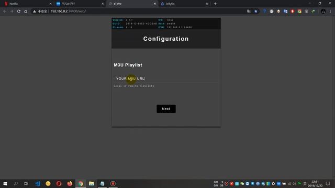Screen dimensions: 335x188
Task: Click the Configuration heading
Action: (x=166, y=39)
